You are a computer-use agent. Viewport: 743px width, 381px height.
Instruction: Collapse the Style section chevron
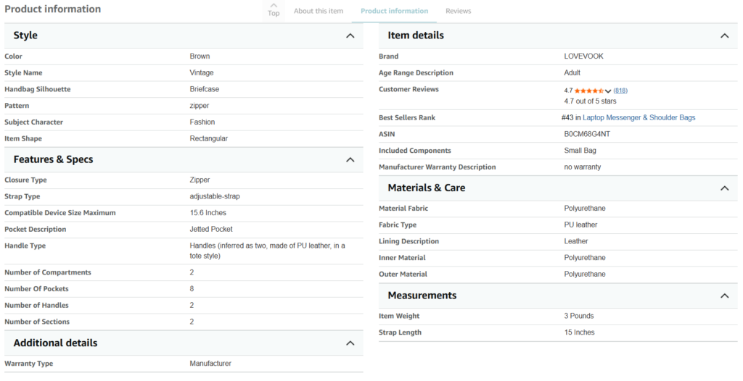[x=350, y=35]
